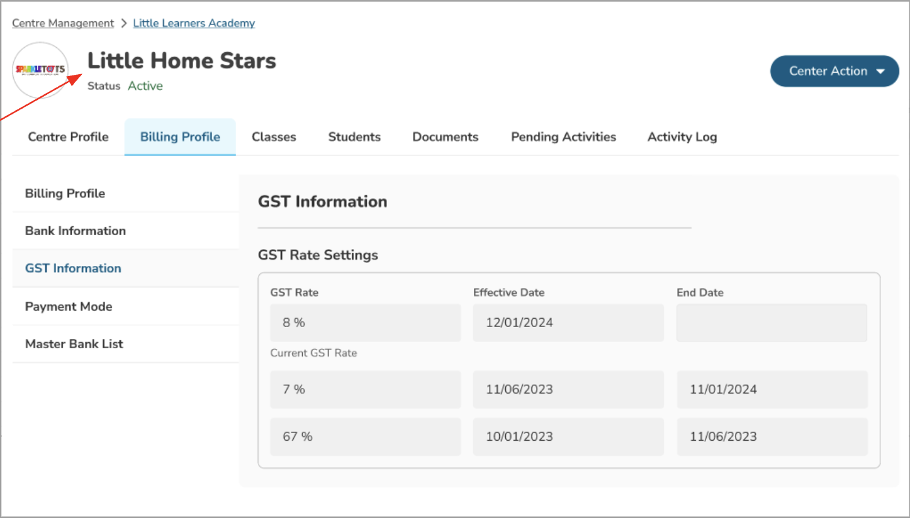The width and height of the screenshot is (910, 518).
Task: Open the Documents tab
Action: click(x=446, y=136)
